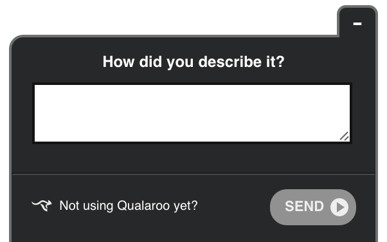The image size is (387, 242).
Task: Click the SEND label text
Action: [x=304, y=207]
